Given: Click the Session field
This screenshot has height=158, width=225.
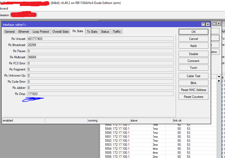Looking at the screenshot, I should pyautogui.click(x=24, y=15).
